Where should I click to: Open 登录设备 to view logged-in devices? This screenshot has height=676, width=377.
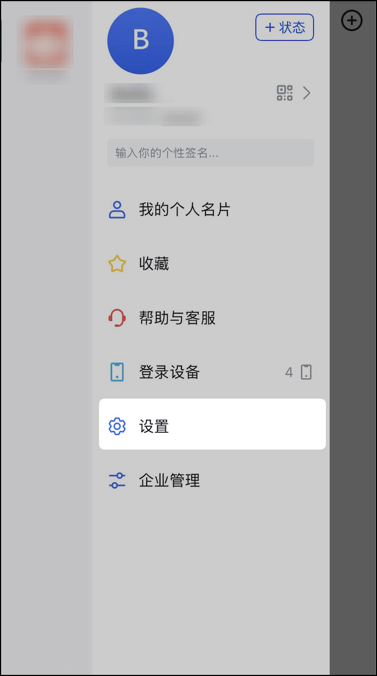[x=168, y=372]
